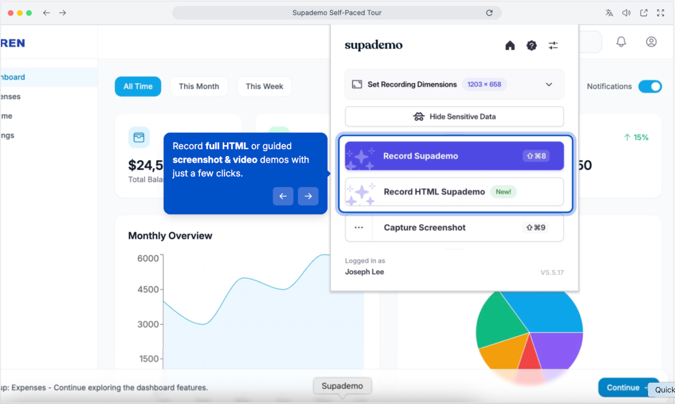Screen dimensions: 675x404
Task: Go to next tour step arrow
Action: [308, 196]
